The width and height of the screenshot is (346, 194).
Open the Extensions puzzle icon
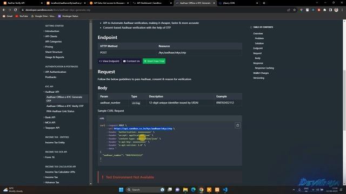click(x=324, y=10)
